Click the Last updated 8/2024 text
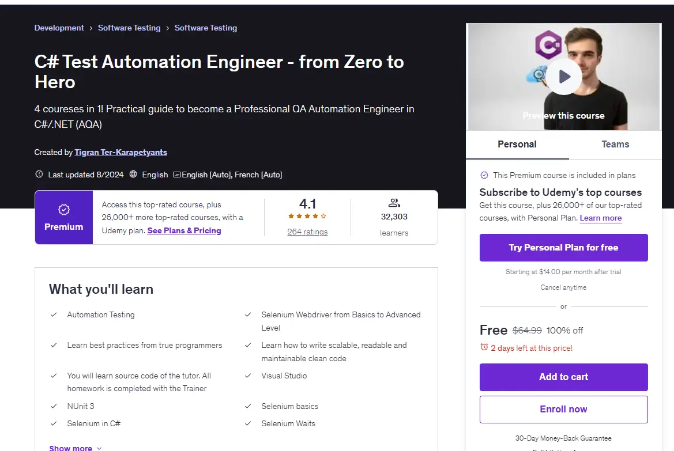 (85, 175)
